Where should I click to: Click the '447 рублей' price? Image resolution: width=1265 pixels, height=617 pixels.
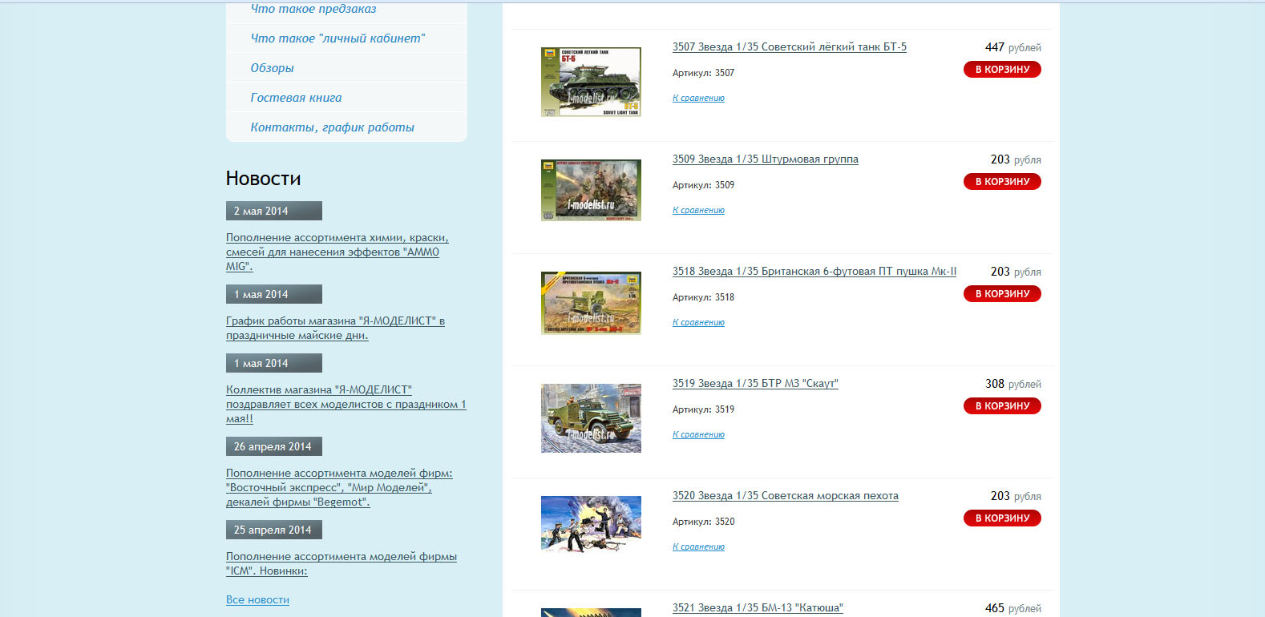[x=1013, y=47]
